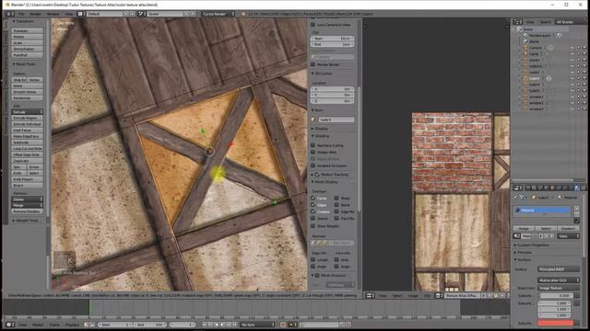
Task: Click the Subdivide button
Action: (x=28, y=143)
